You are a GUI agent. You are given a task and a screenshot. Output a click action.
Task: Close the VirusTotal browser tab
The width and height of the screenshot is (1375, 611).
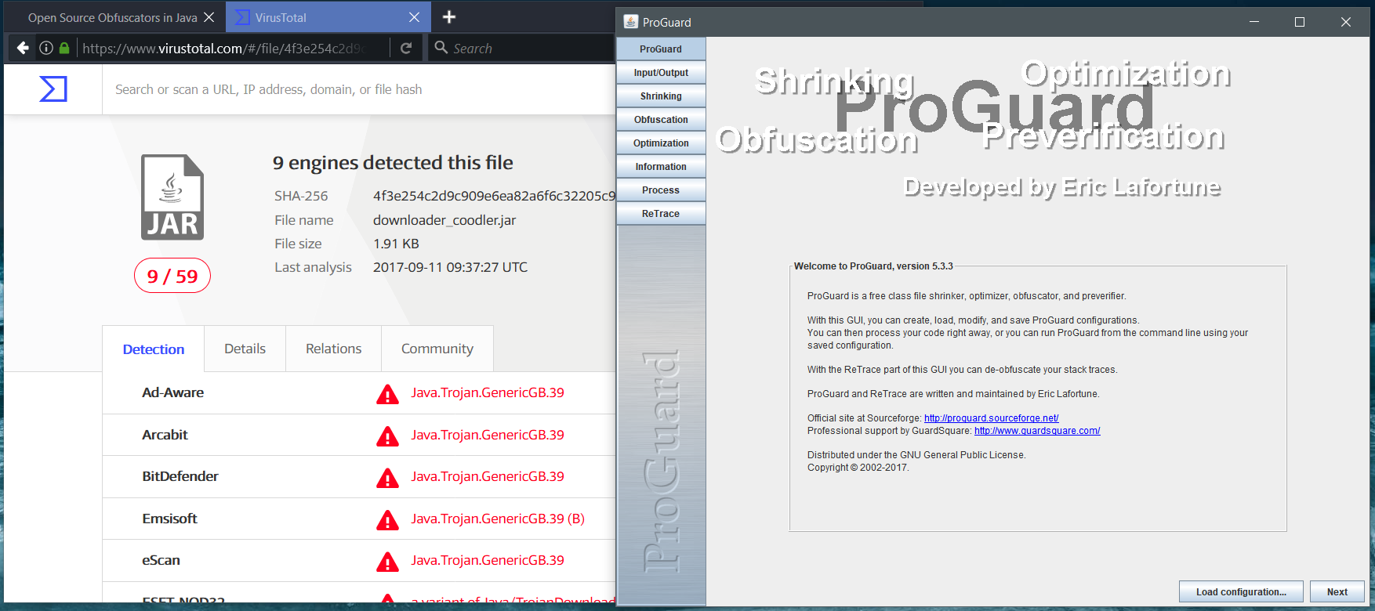point(414,17)
